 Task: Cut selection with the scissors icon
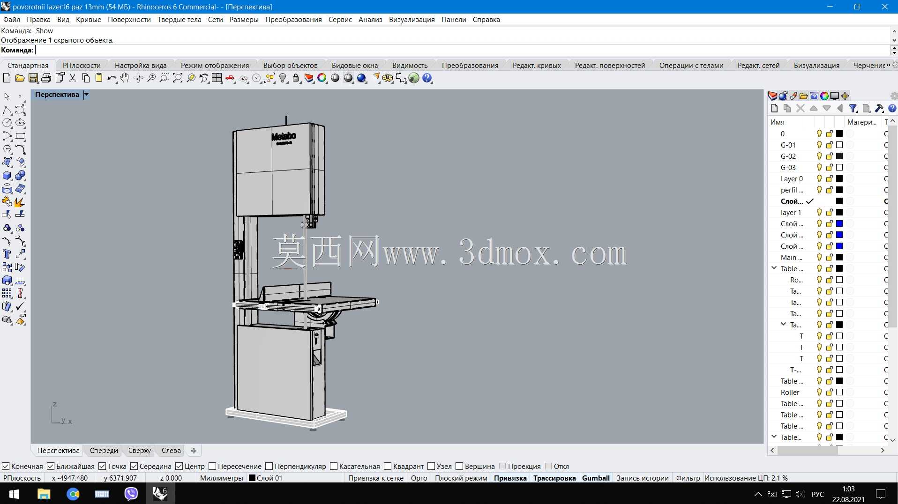coord(73,78)
